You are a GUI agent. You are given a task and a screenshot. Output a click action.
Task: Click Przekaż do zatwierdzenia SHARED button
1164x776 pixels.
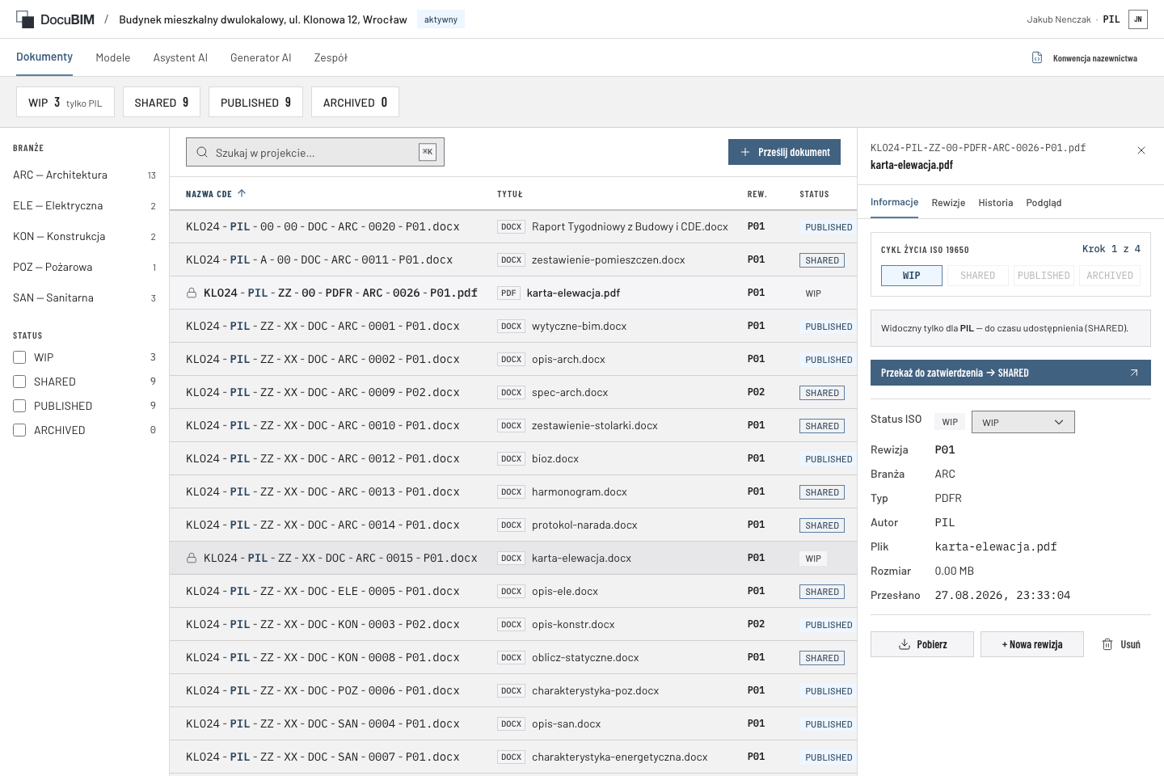tap(1010, 373)
